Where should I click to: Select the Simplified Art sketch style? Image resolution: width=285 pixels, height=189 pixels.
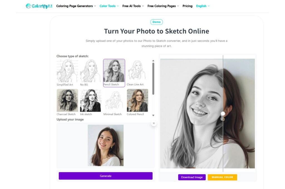[67, 71]
